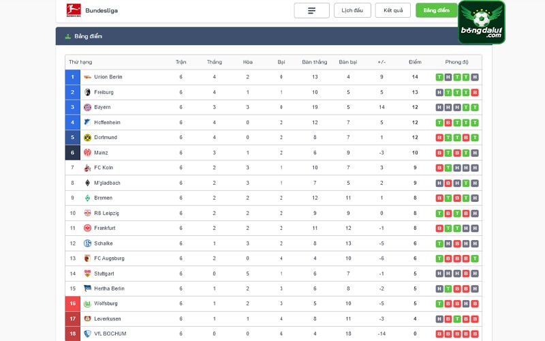The height and width of the screenshot is (341, 545).
Task: Click the bongdalu.com logo
Action: pyautogui.click(x=482, y=23)
